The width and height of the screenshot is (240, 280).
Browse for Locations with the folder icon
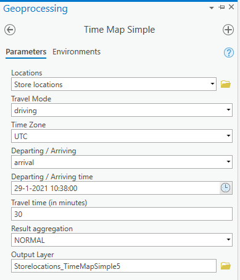(x=226, y=84)
